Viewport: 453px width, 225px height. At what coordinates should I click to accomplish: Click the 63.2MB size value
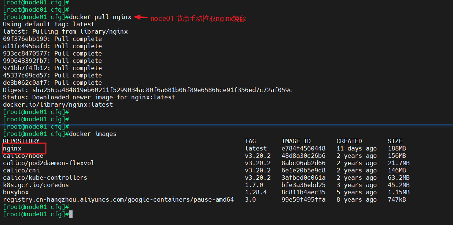click(x=399, y=178)
